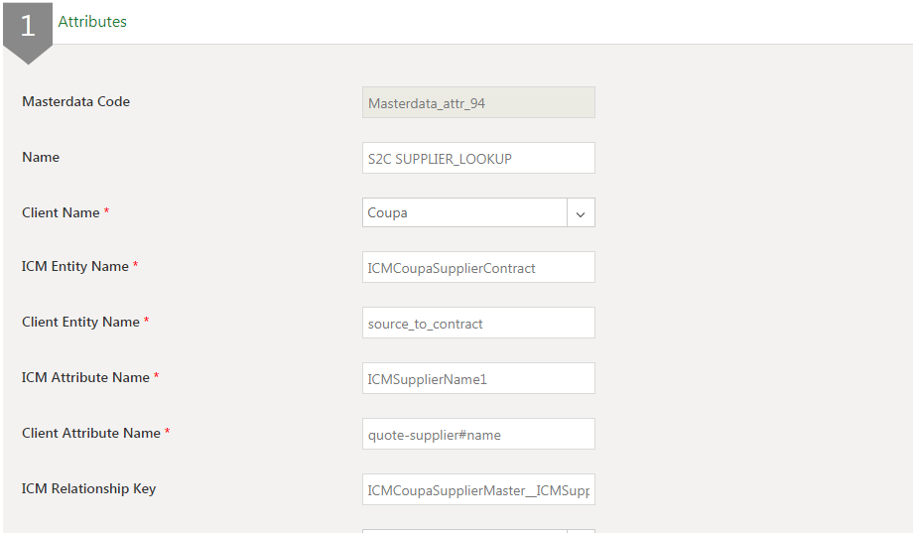The width and height of the screenshot is (913, 533).
Task: Click the Client Attribute Name label
Action: pyautogui.click(x=91, y=433)
